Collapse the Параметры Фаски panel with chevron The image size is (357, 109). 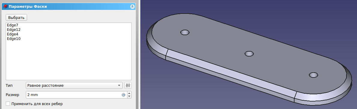133,7
